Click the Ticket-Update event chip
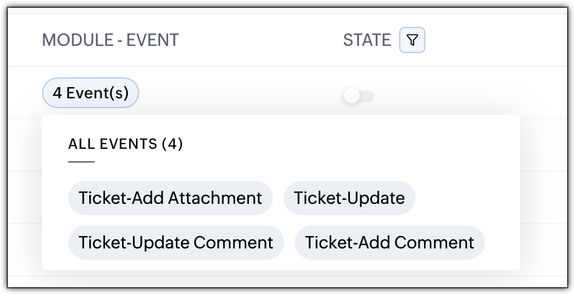The width and height of the screenshot is (575, 295). 349,198
